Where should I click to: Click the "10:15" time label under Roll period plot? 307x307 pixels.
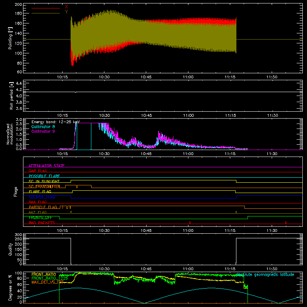tap(63, 116)
